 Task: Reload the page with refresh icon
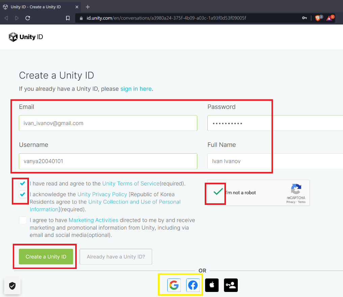(x=28, y=18)
